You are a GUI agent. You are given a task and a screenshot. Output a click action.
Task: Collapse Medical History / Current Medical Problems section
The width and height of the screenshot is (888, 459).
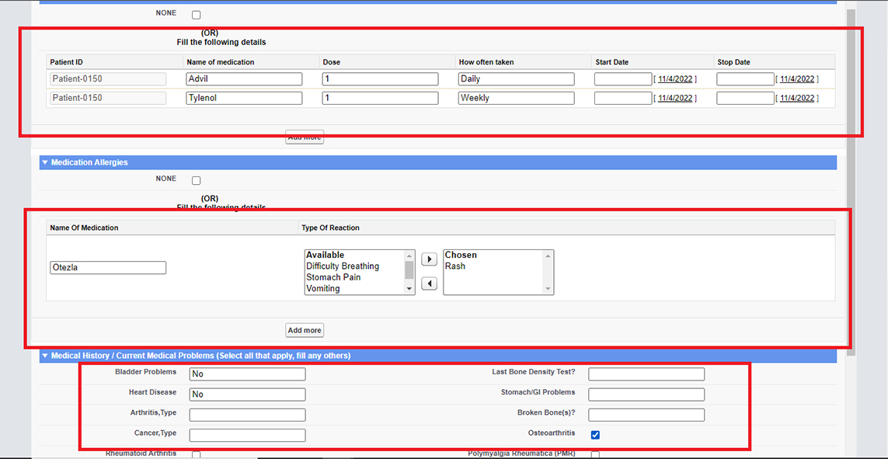pos(45,356)
